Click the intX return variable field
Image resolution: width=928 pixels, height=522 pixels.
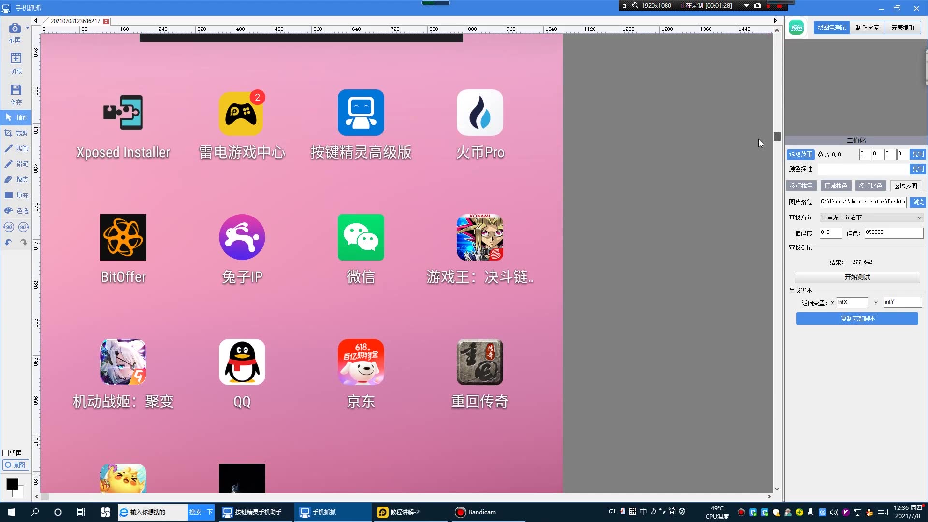click(x=852, y=303)
